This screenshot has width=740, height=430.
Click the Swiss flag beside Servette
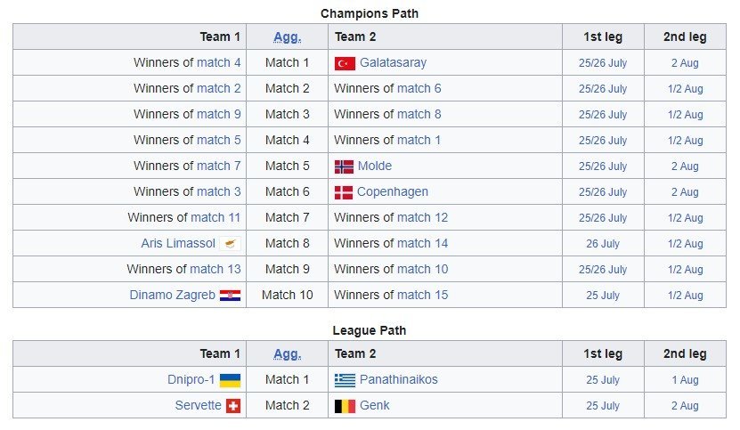coord(233,406)
